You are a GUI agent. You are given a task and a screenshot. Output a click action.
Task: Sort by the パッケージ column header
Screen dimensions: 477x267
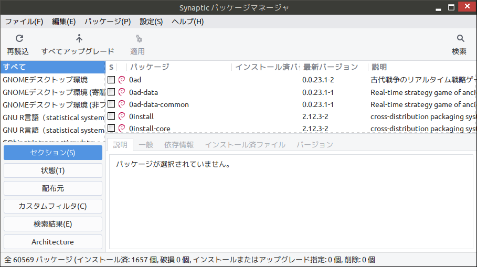pos(179,67)
